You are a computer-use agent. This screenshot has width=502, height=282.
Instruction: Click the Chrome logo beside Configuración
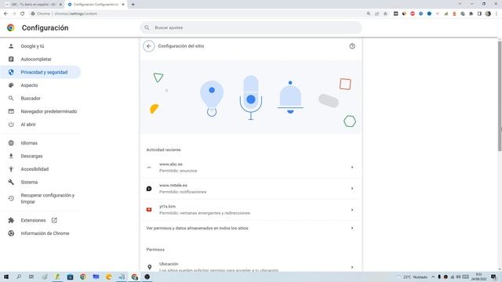pyautogui.click(x=10, y=28)
